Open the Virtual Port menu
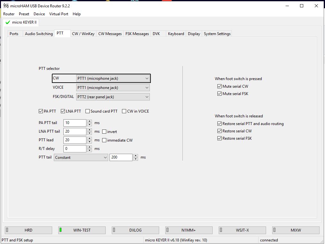This screenshot has height=244, width=325. [x=59, y=14]
